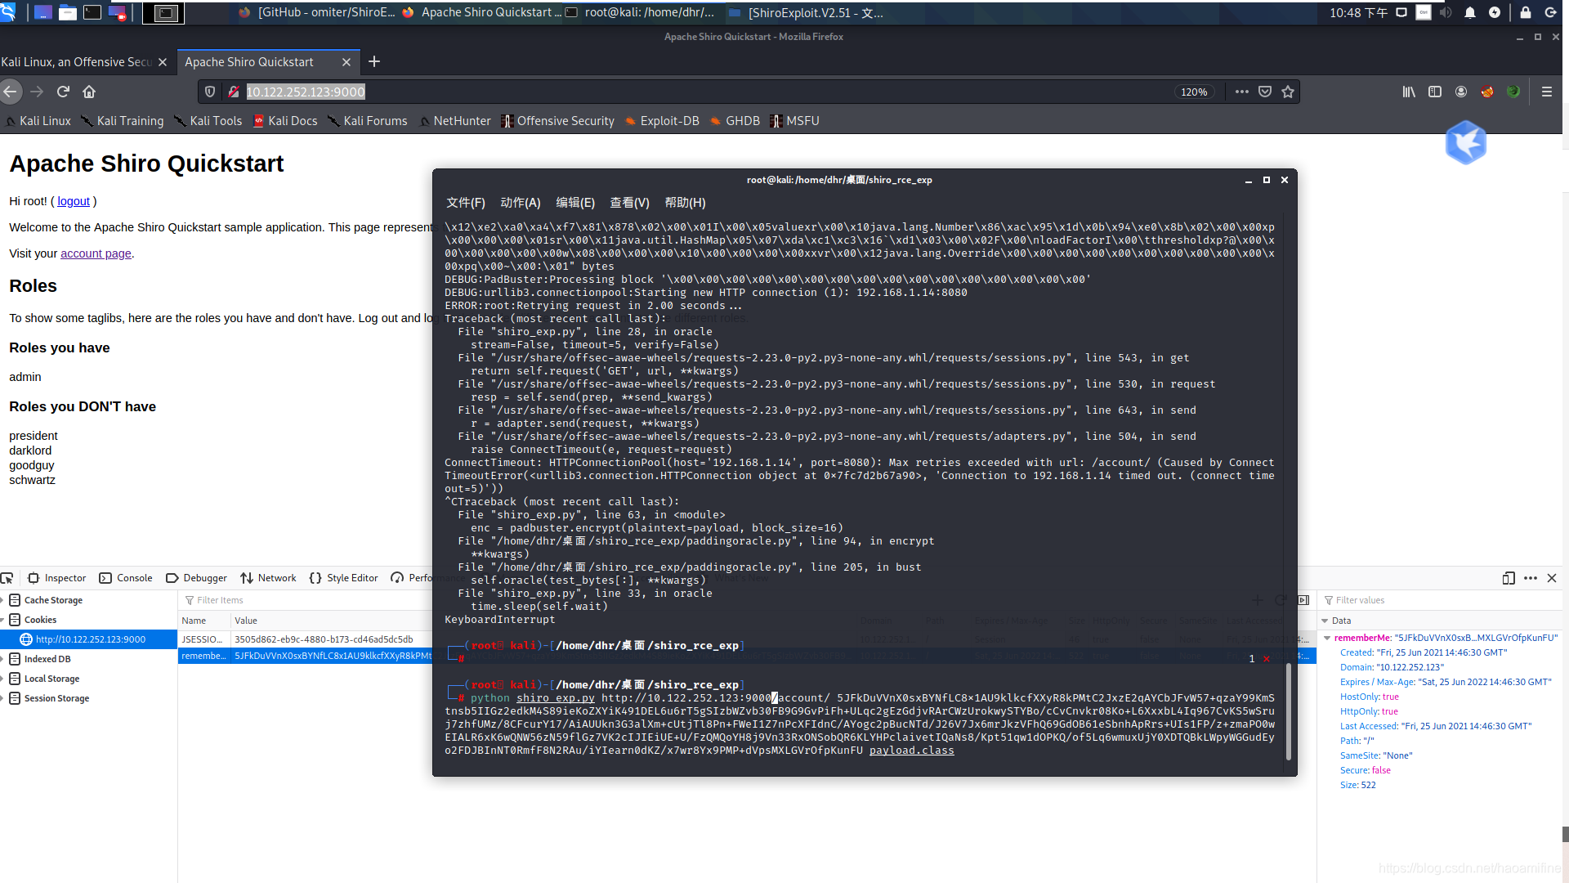This screenshot has width=1569, height=883.
Task: Toggle the sidebars icon in Firefox toolbar
Action: pos(1435,92)
